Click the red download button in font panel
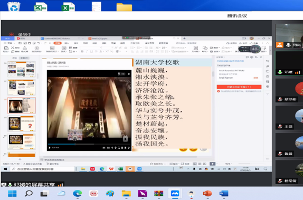The height and width of the screenshot is (200, 303). pos(239,87)
